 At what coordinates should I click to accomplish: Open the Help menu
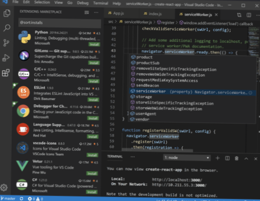[117, 4]
